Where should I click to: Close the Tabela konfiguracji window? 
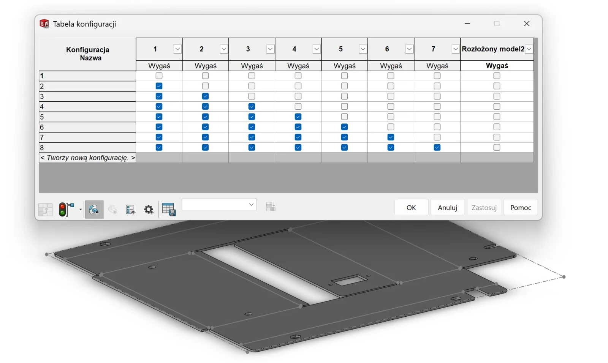[527, 24]
